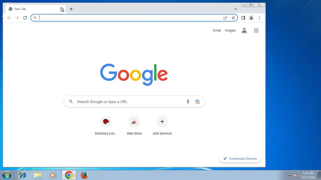Open the Google apps grid
321x180 pixels.
pos(256,30)
